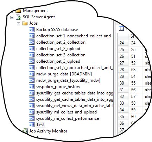This screenshot has height=142, width=152.
Task: Select the collection_set_2_collection job
Action: click(61, 42)
